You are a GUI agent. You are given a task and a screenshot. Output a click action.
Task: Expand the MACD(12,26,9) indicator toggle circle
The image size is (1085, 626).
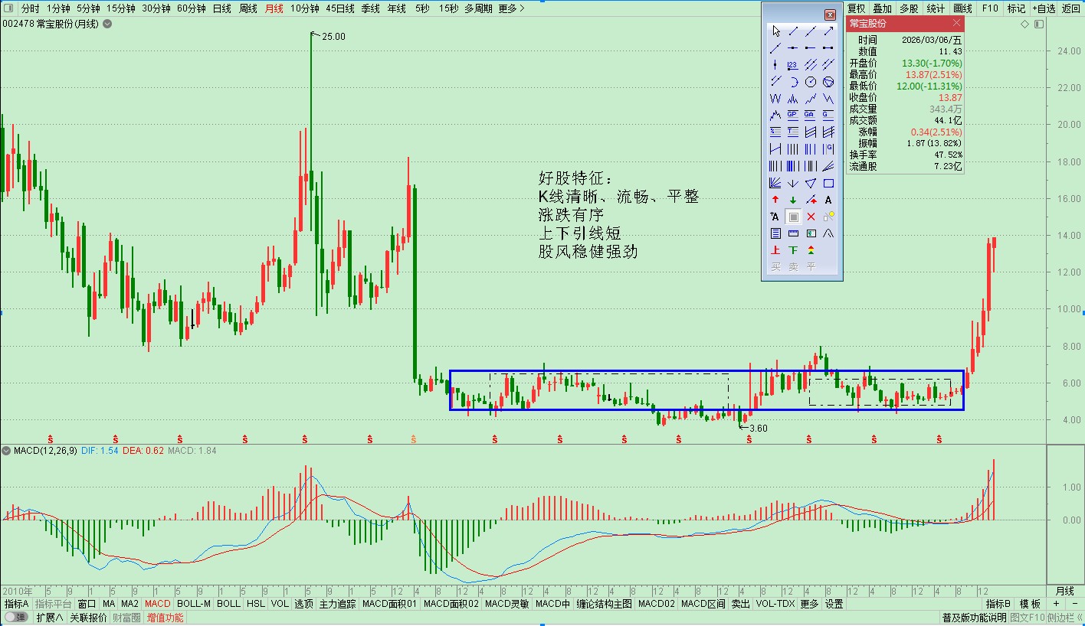click(x=7, y=451)
